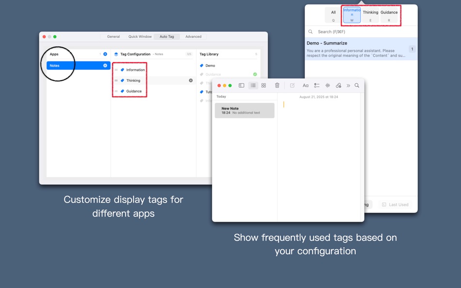Select list view icon in Notes toolbar

(x=253, y=85)
